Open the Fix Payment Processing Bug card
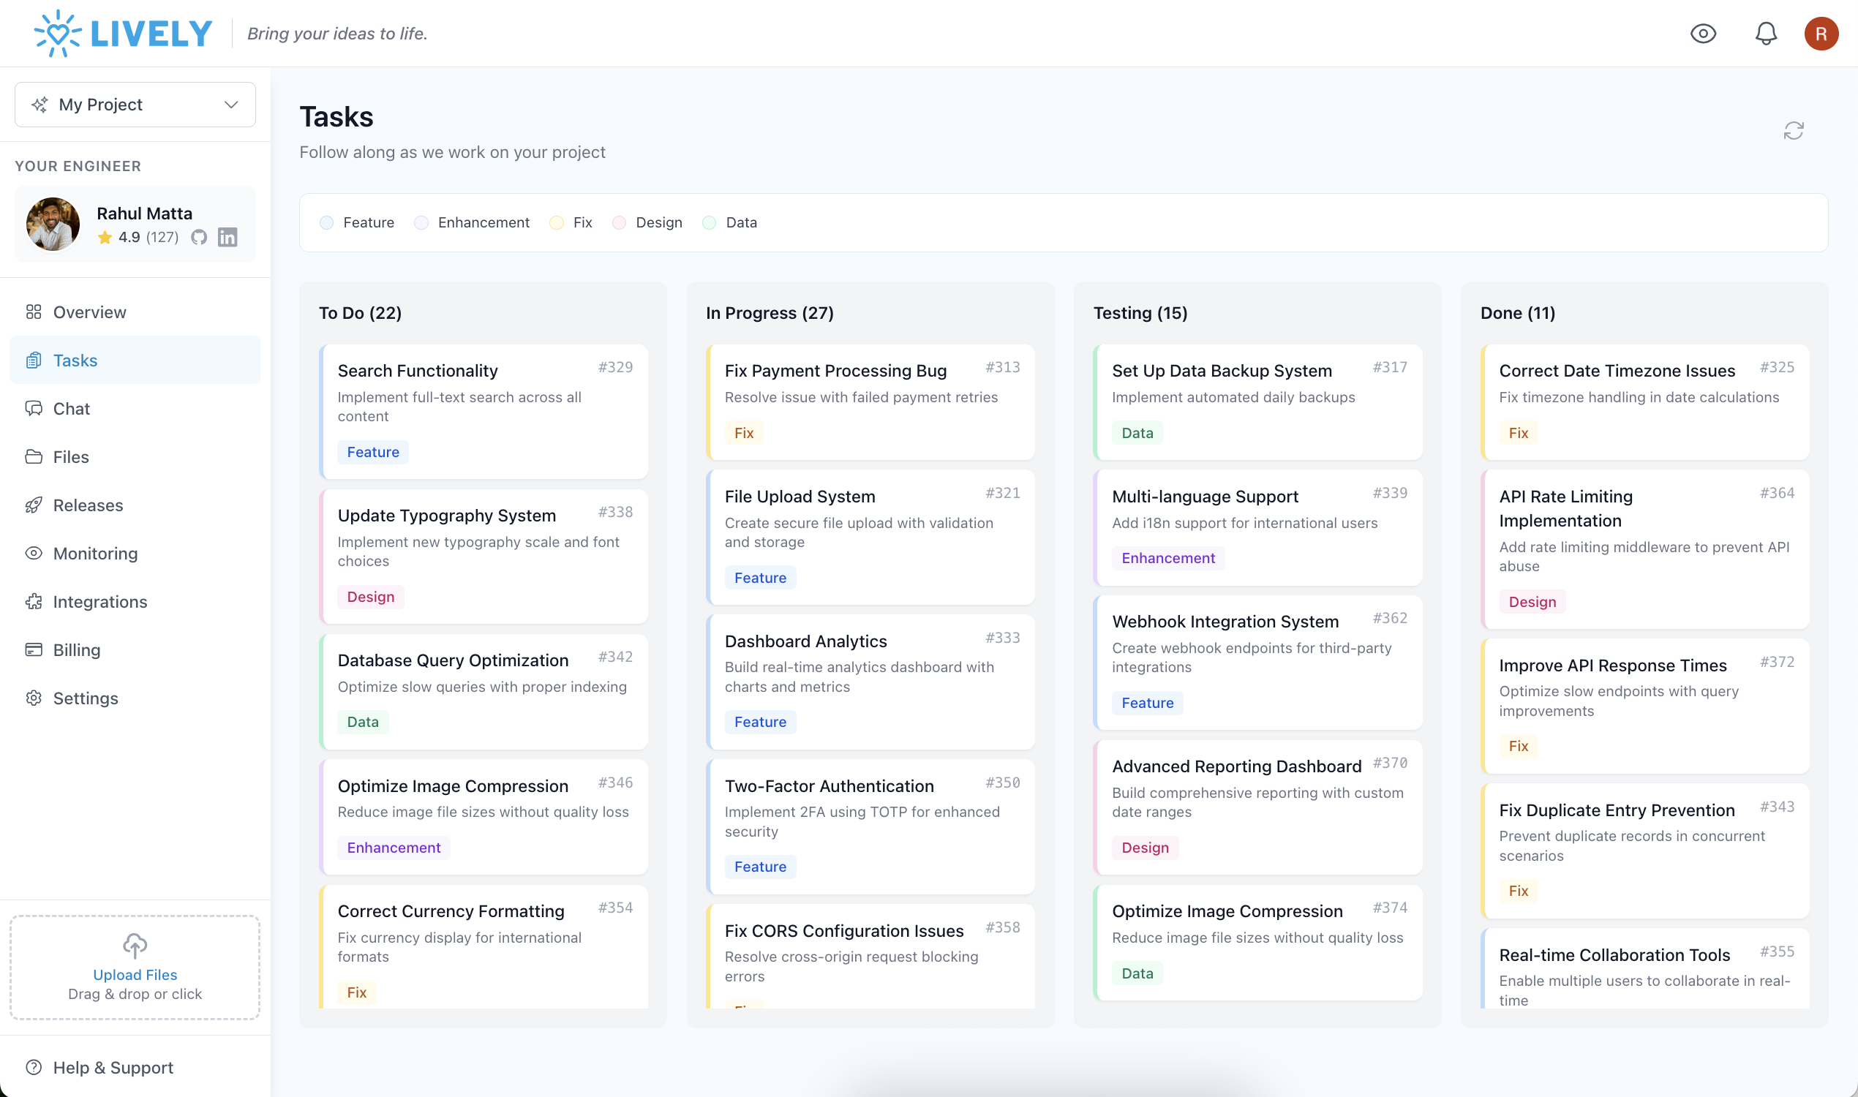 click(x=871, y=402)
